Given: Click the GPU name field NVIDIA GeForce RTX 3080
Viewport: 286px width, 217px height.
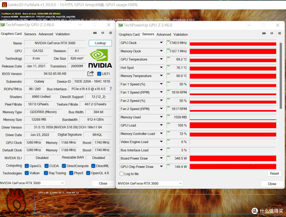Looking at the screenshot, I should click(x=55, y=43).
